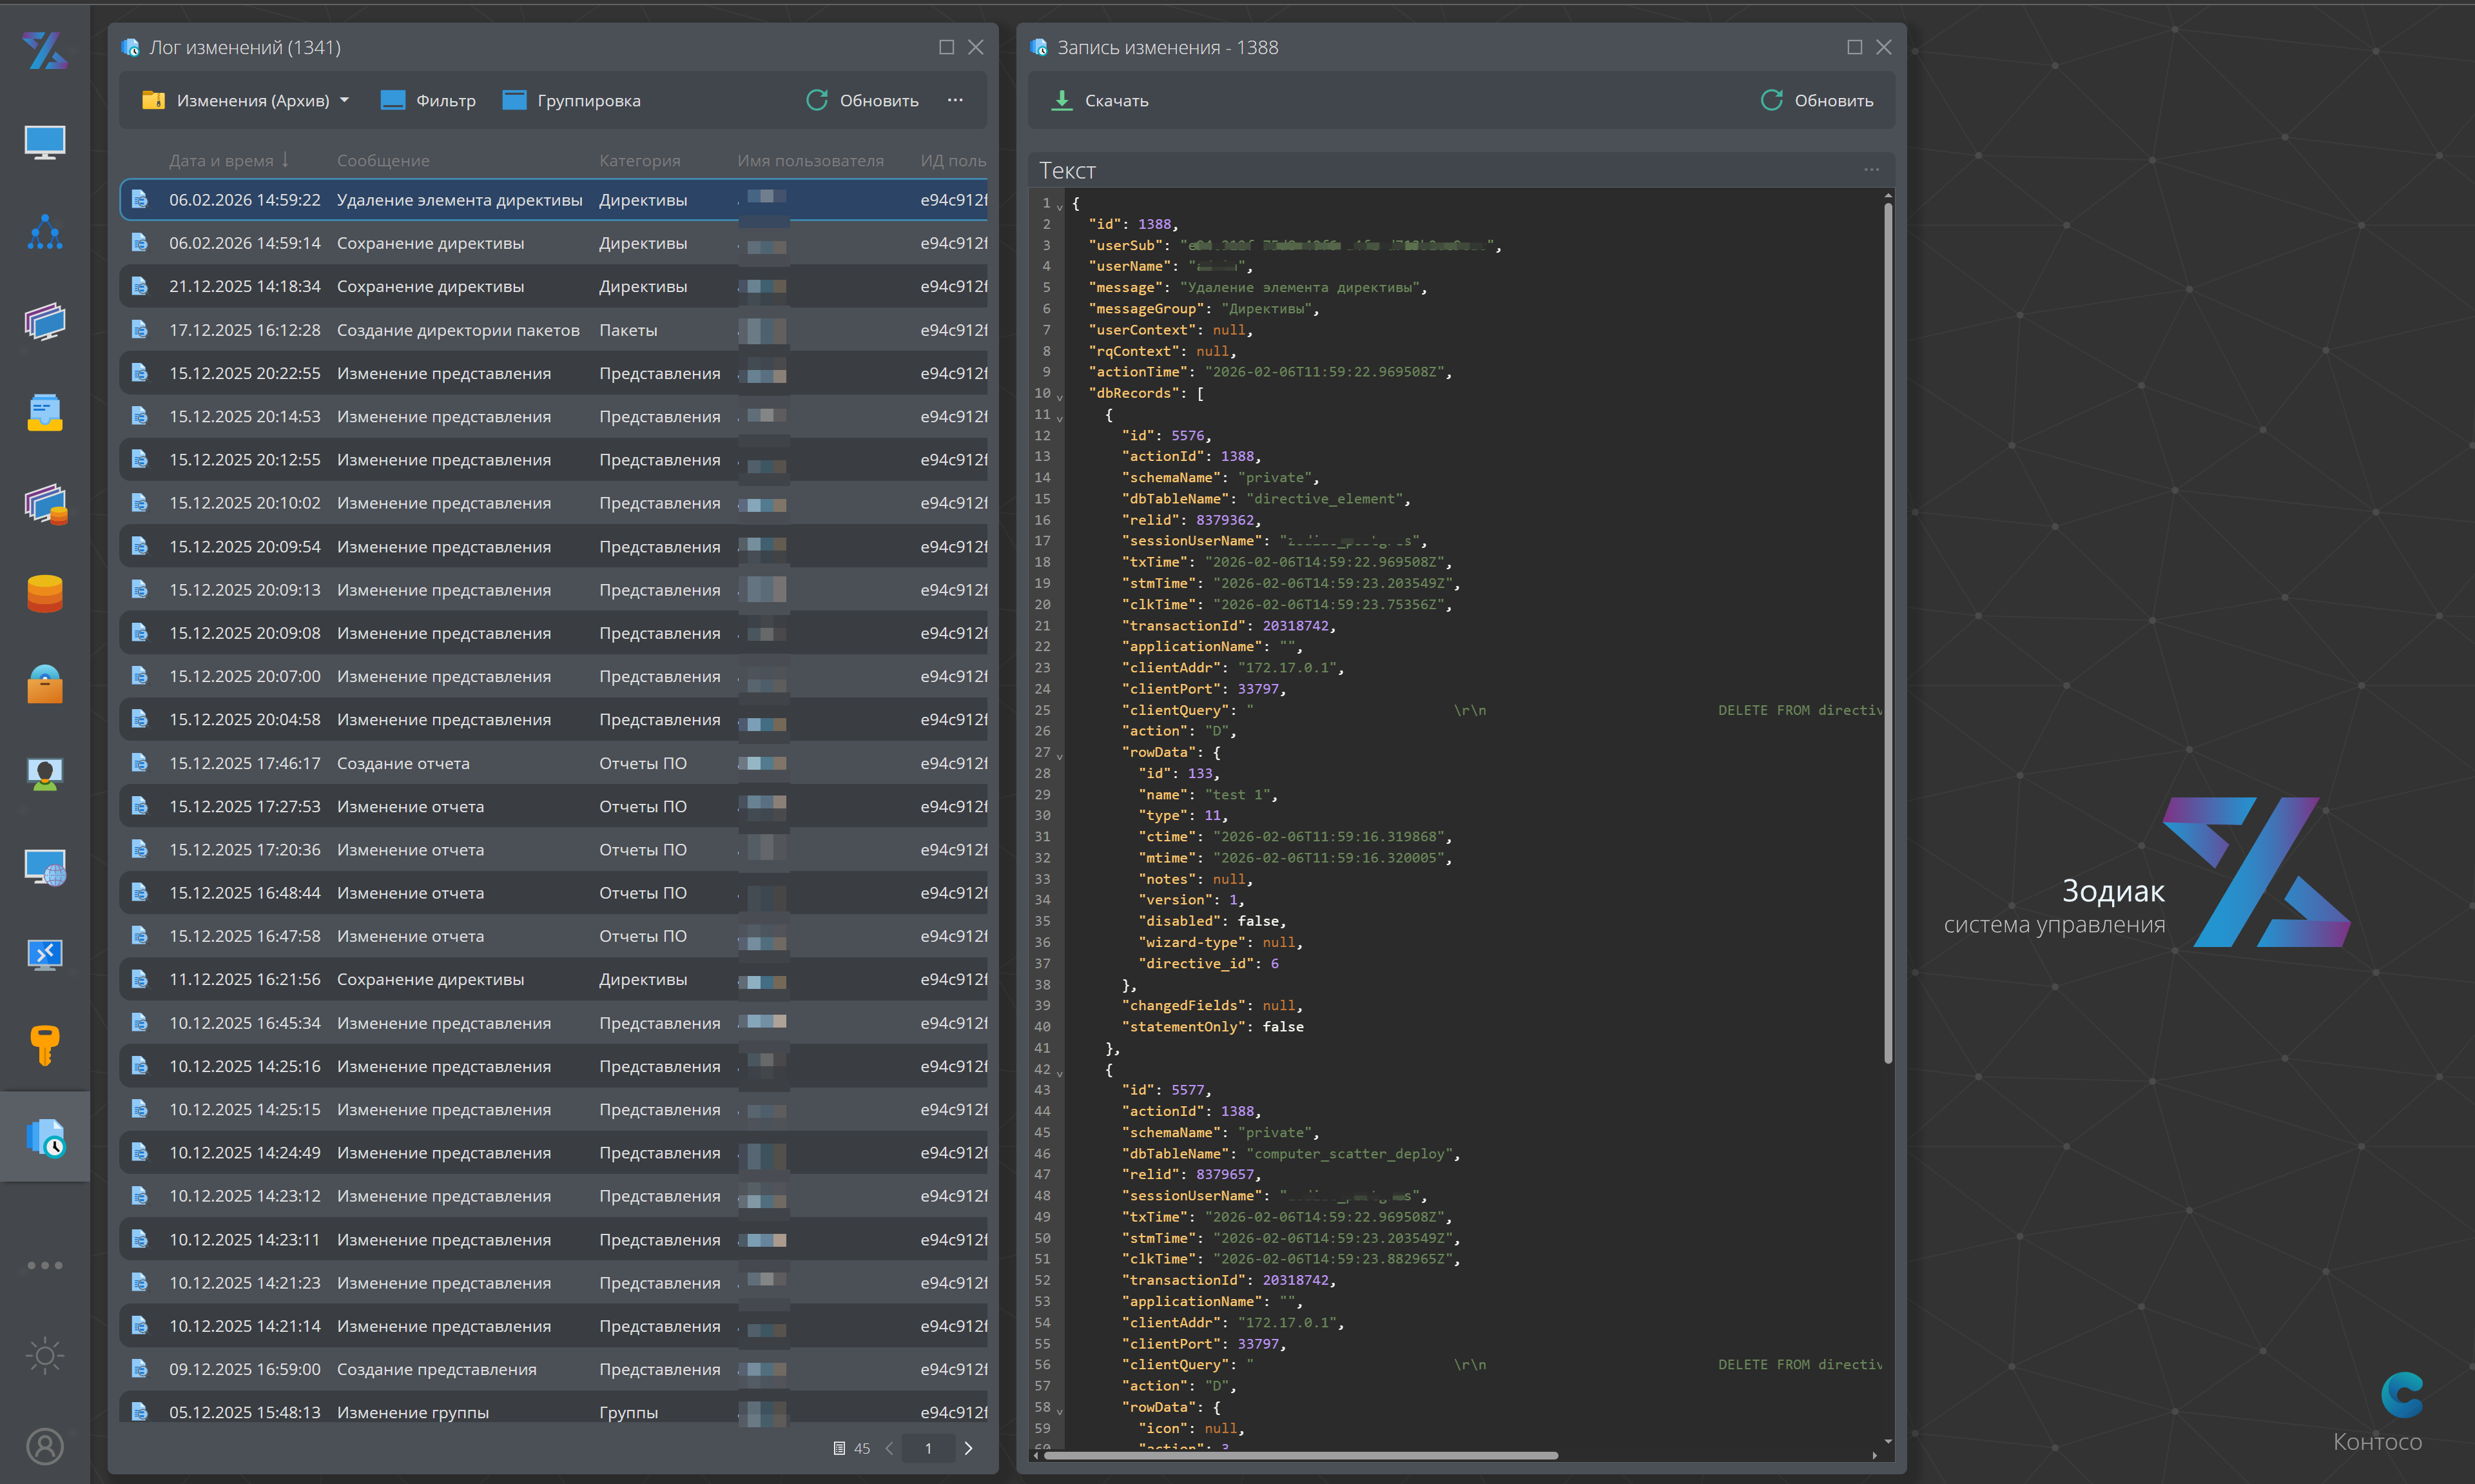2475x1484 pixels.
Task: Open the network nodes icon in sidebar
Action: [x=45, y=232]
